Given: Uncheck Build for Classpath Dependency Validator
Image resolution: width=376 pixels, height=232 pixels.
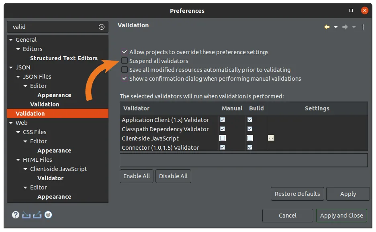Looking at the screenshot, I should 250,129.
